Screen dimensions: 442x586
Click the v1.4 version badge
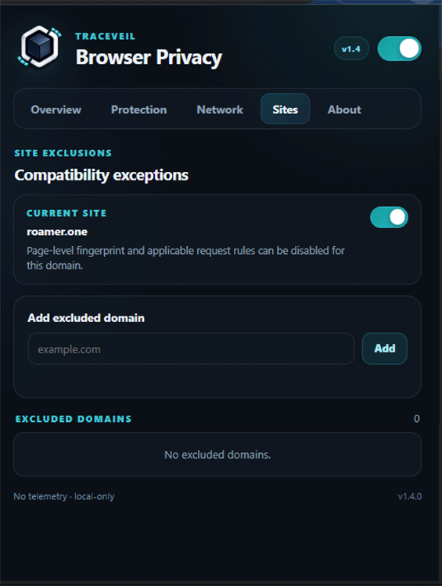[x=351, y=48]
